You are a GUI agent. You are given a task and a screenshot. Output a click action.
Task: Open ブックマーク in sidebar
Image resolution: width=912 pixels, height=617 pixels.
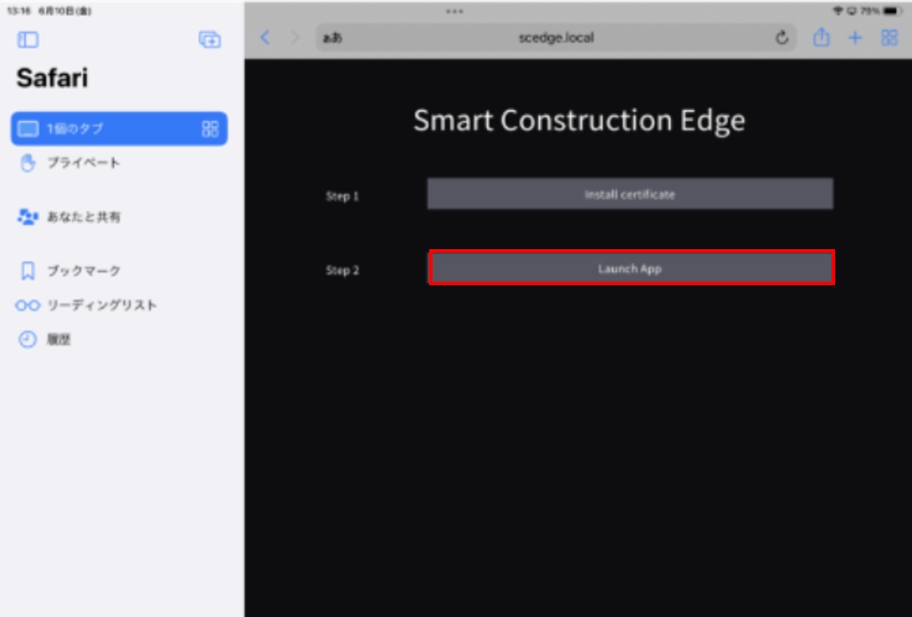(119, 271)
